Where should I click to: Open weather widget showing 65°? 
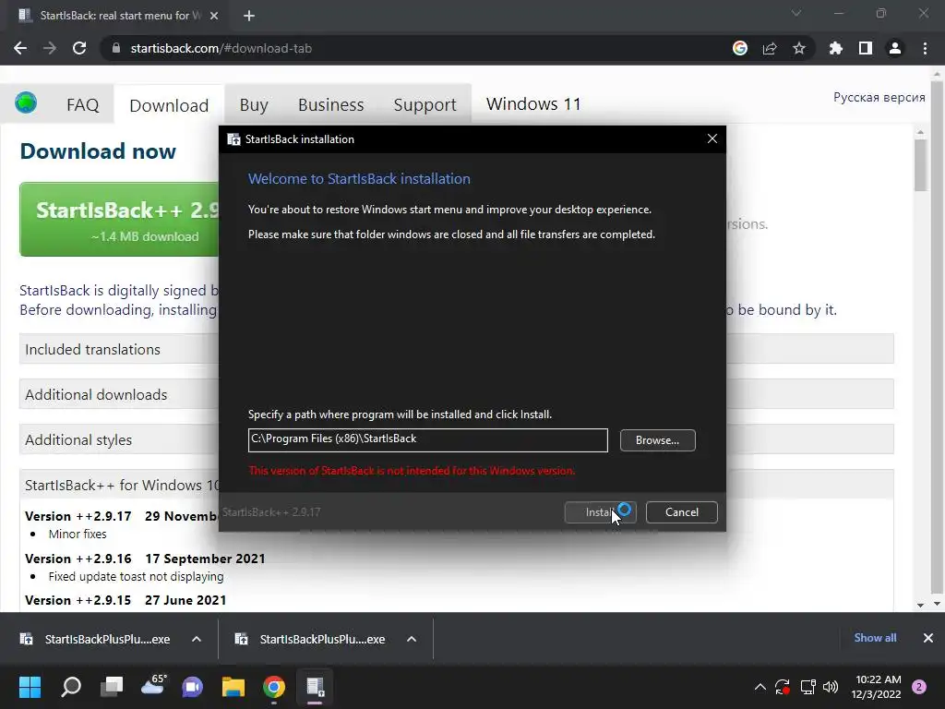[x=153, y=686]
